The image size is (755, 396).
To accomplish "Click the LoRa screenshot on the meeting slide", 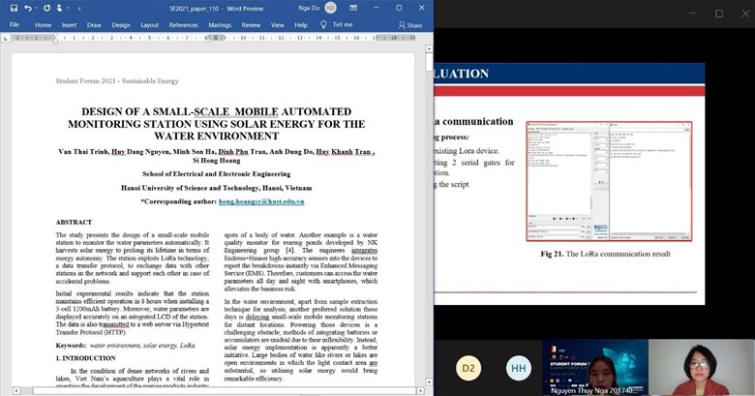I will (609, 181).
